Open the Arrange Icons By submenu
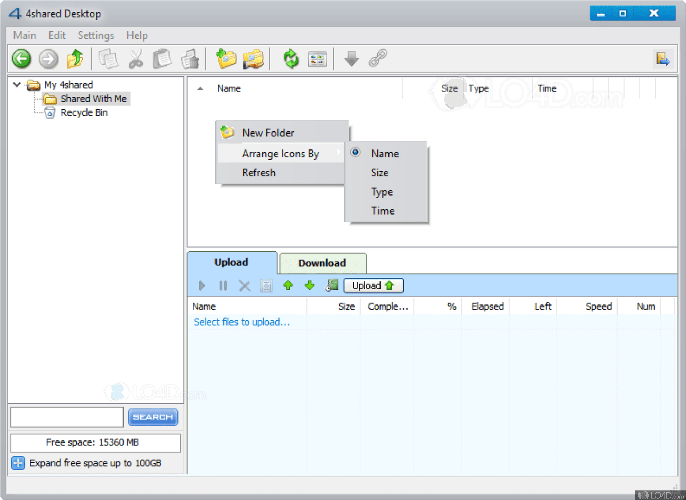This screenshot has height=500, width=686. coord(280,154)
